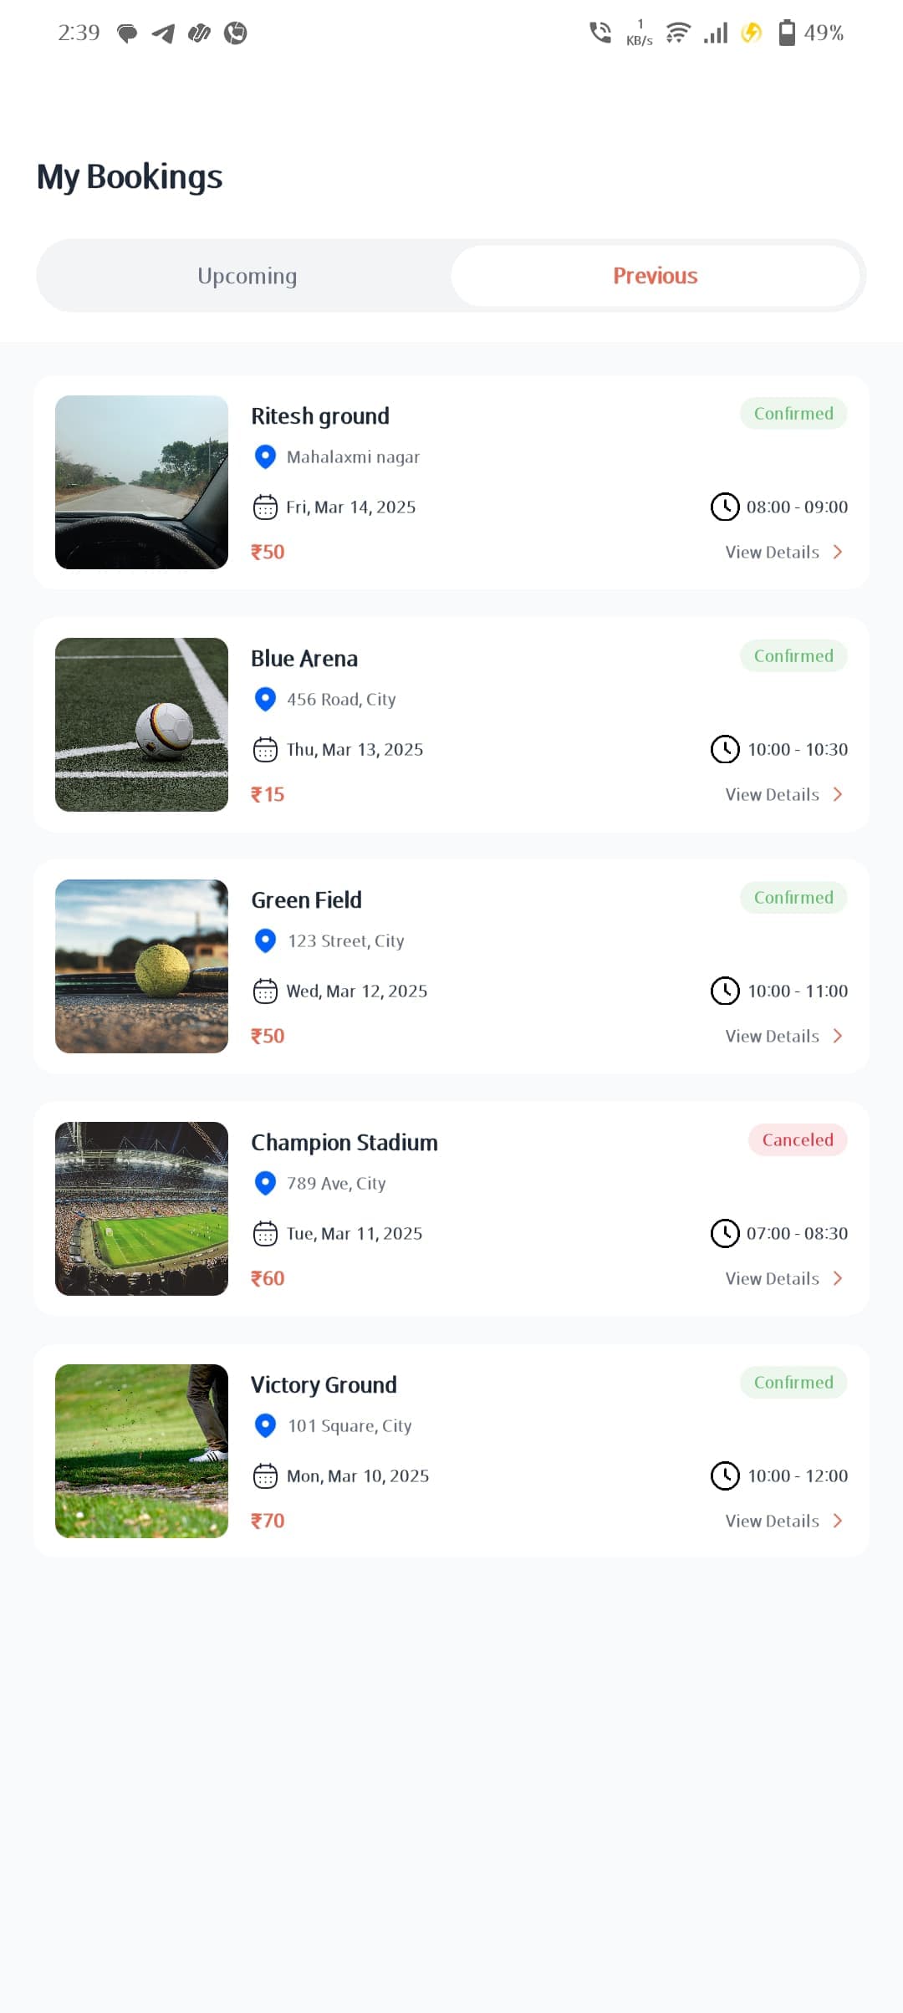Open the Blue Arena soccer ball thumbnail
The height and width of the screenshot is (2013, 903).
[x=141, y=725]
